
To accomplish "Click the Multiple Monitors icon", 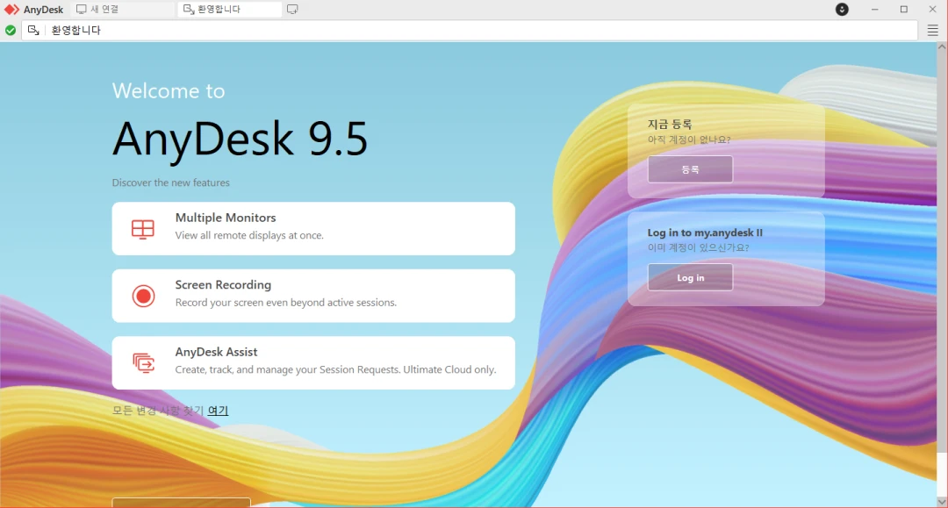I will [x=143, y=229].
